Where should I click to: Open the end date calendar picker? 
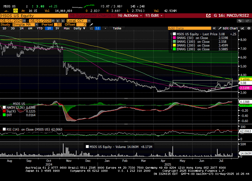point(53,21)
